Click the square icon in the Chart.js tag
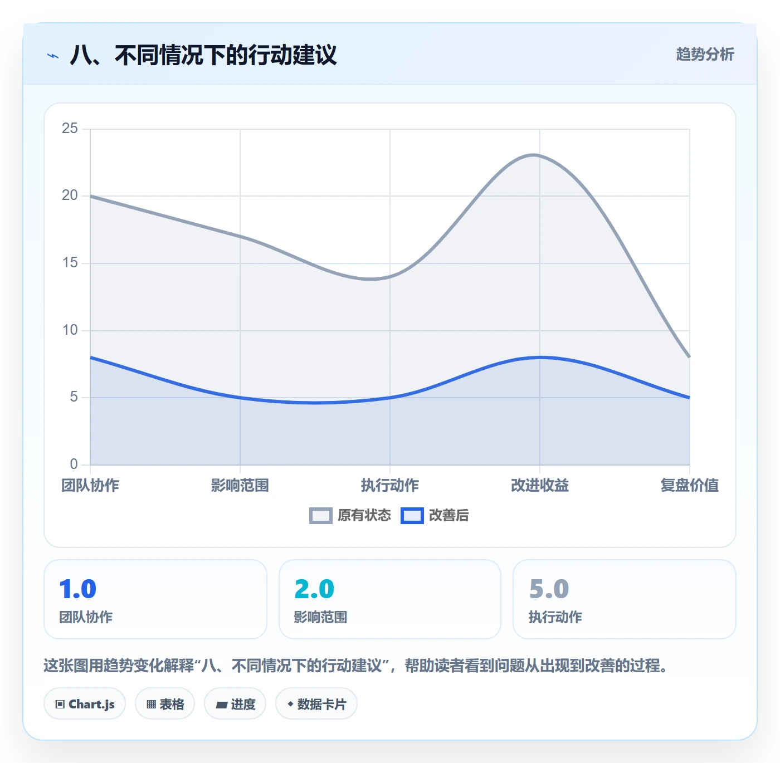The width and height of the screenshot is (780, 763). pyautogui.click(x=60, y=705)
